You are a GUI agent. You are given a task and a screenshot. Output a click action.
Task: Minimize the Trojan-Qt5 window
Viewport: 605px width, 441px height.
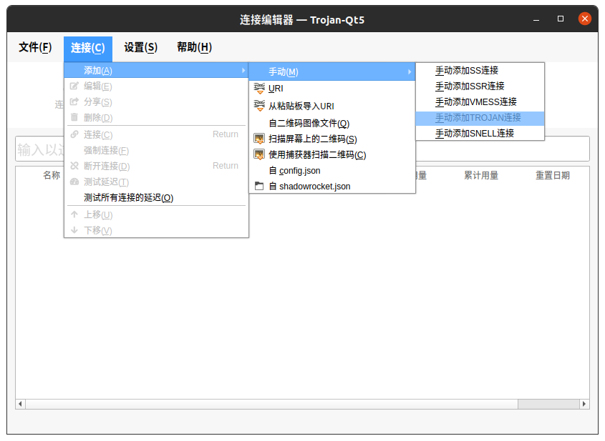tap(536, 19)
